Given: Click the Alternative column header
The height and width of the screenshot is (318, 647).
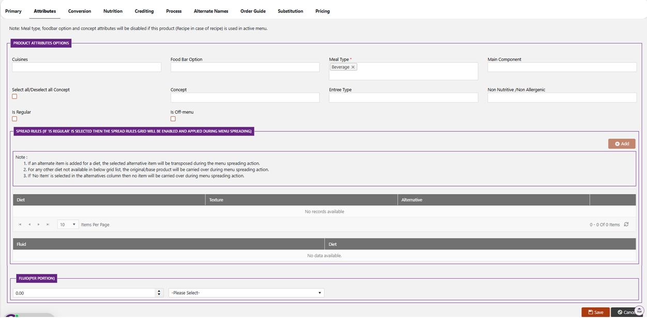Looking at the screenshot, I should click(494, 200).
